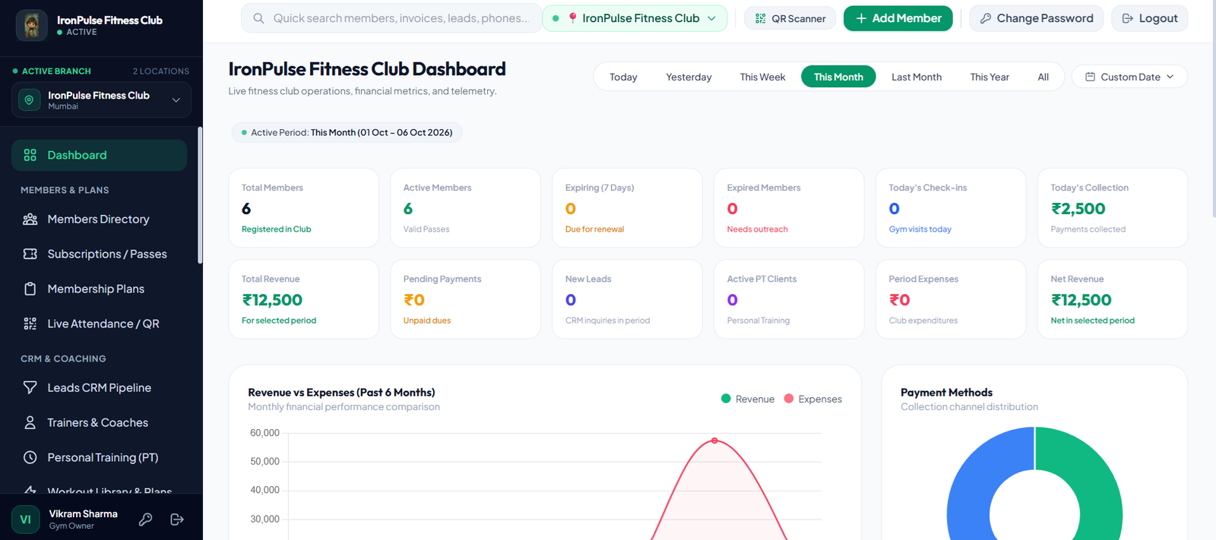Click the Change Password button
Viewport: 1216px width, 540px height.
click(x=1037, y=18)
